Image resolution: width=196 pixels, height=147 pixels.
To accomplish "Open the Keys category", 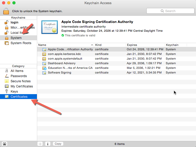I will [19, 91].
